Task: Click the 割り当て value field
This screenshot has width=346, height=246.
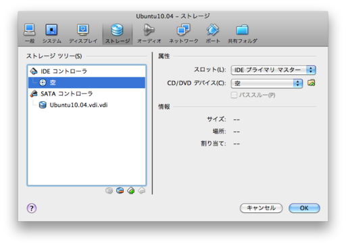Action: [237, 144]
